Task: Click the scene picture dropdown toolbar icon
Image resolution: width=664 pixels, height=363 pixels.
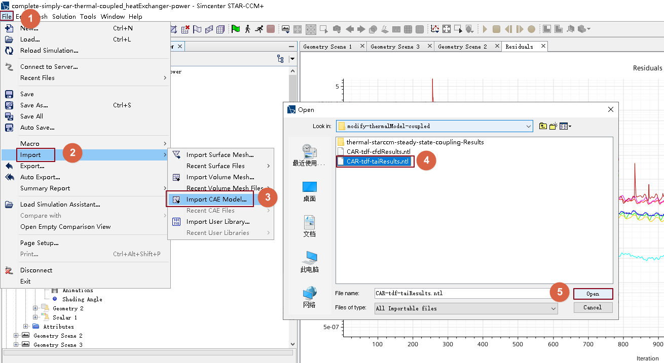Action: coord(285,29)
